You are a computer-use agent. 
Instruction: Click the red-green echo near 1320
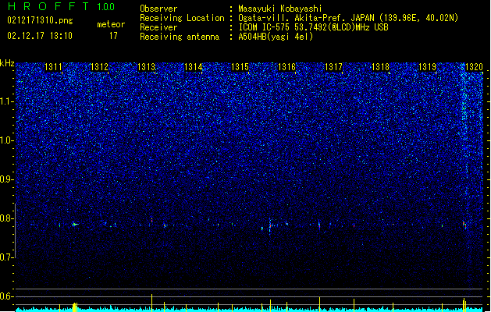464,225
